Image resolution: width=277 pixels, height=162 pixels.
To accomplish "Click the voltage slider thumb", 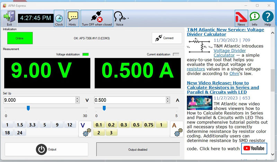I will point(28,108).
